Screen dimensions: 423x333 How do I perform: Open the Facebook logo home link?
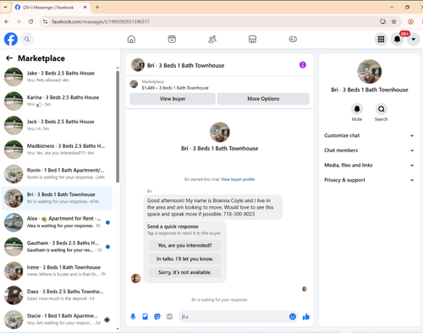click(11, 39)
